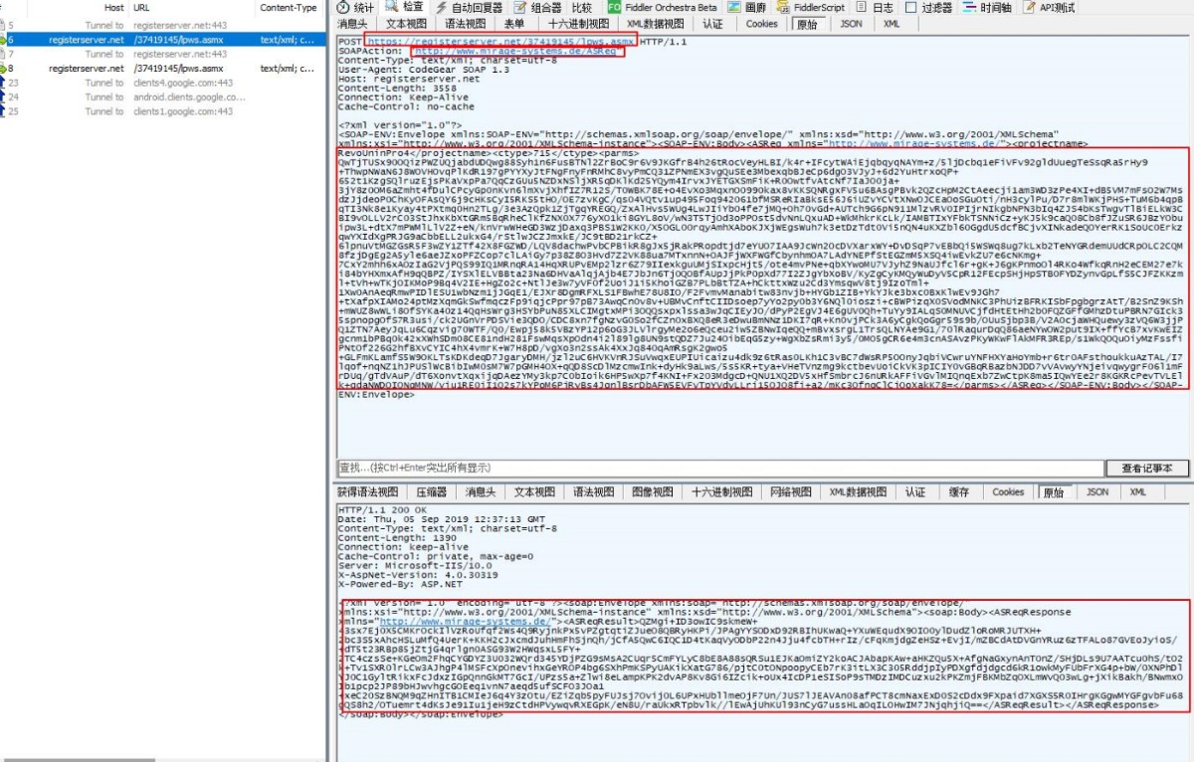Select session 7 tunnel row
Image resolution: width=1194 pixels, height=762 pixels.
tap(163, 54)
